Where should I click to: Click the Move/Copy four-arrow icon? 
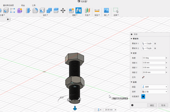tap(63, 10)
